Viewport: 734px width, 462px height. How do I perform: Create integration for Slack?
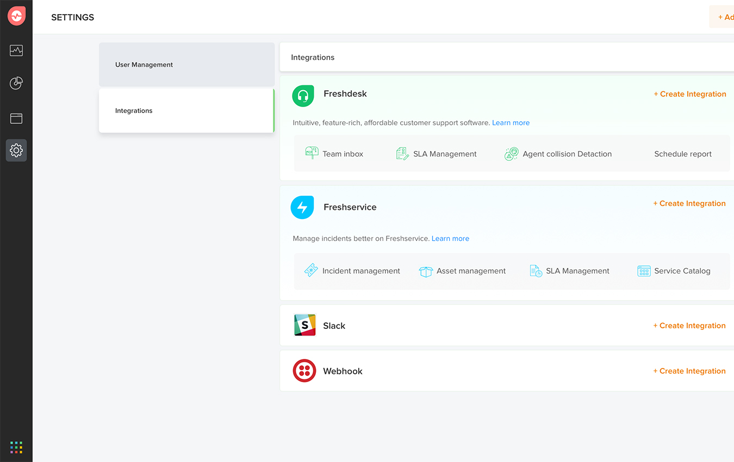pos(689,326)
